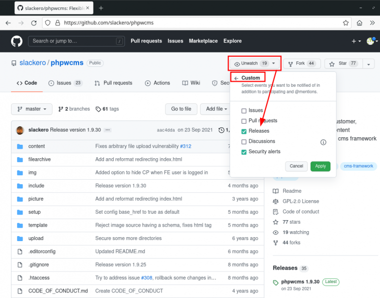Open new browser tab with plus
The height and width of the screenshot is (298, 380).
pos(101,8)
